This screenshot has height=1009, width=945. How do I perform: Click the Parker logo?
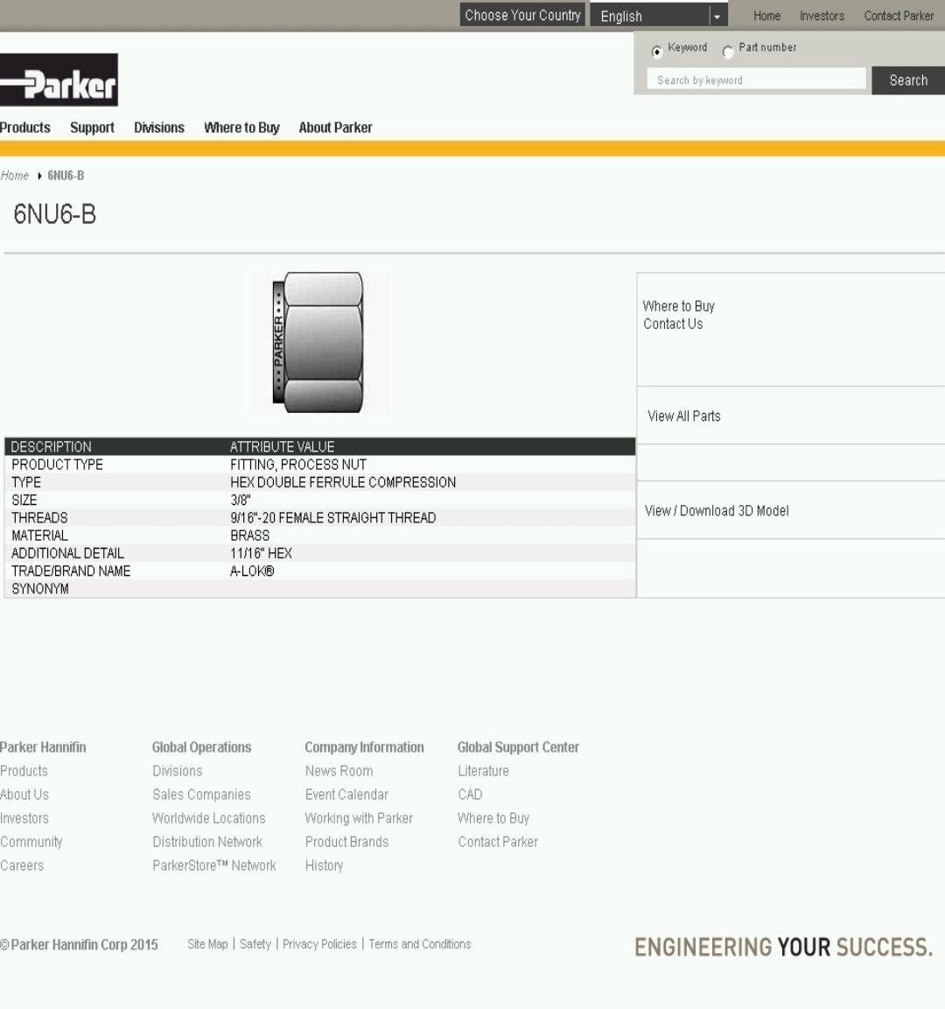[59, 80]
